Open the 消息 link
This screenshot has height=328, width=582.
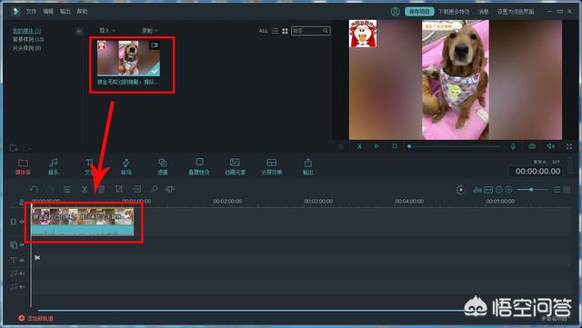click(x=483, y=12)
